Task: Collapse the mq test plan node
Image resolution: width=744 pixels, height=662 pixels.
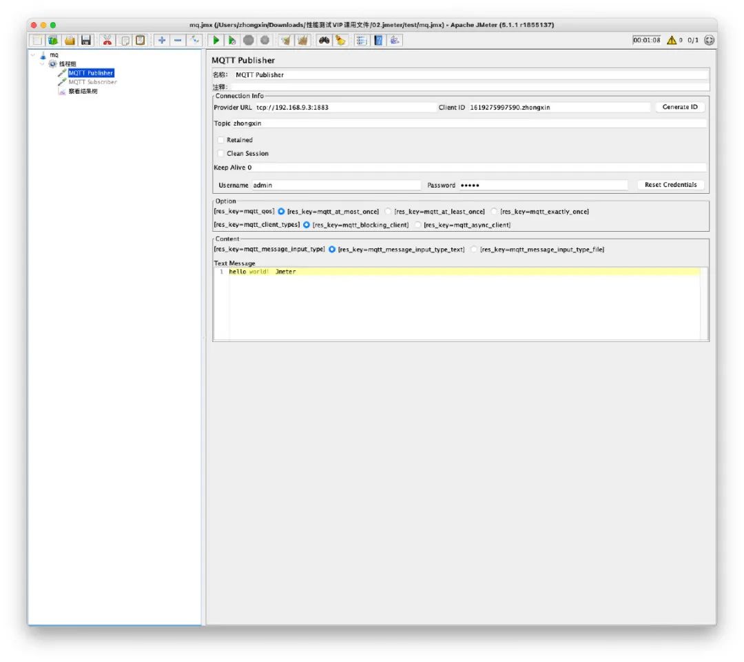Action: click(x=33, y=55)
